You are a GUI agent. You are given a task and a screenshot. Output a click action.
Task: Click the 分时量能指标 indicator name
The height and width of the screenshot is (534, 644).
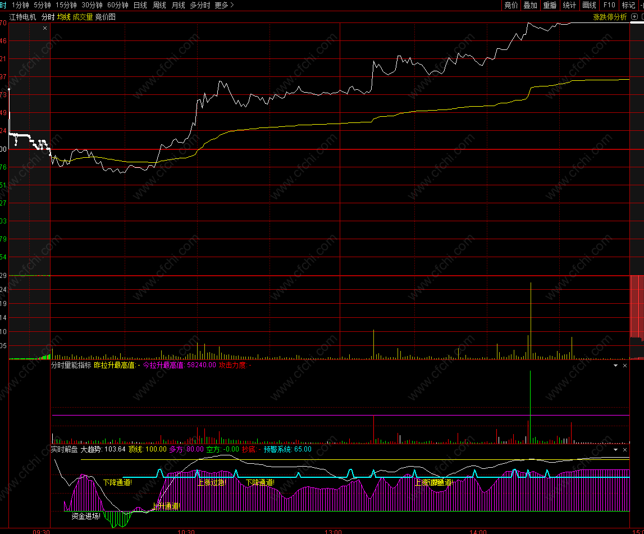point(71,365)
